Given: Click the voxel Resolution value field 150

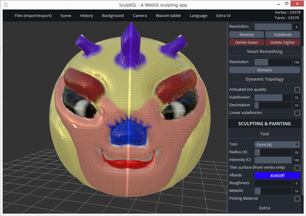Looking at the screenshot, I should pos(296,62).
